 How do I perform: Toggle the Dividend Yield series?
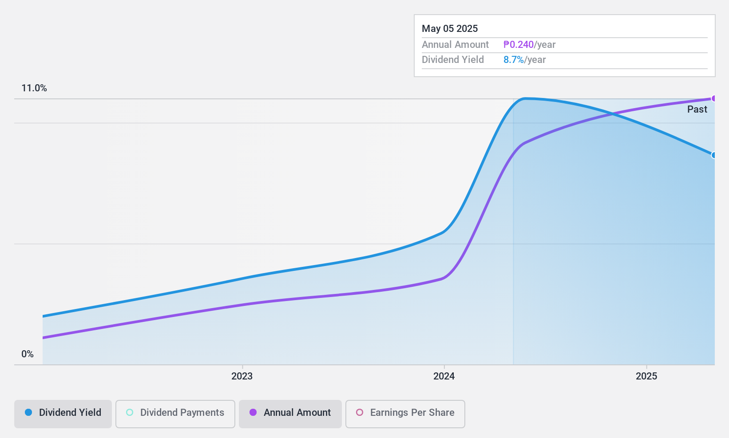pyautogui.click(x=63, y=414)
